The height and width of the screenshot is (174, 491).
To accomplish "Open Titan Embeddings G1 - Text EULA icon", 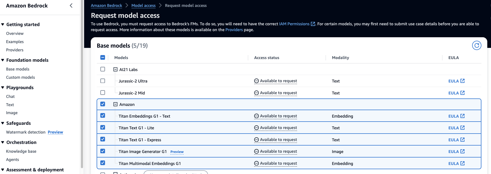I will coord(463,116).
